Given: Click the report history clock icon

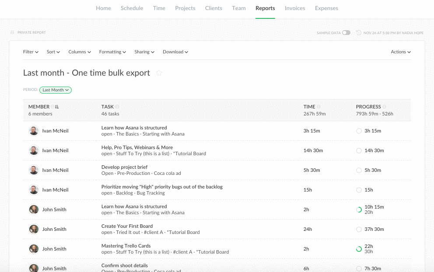Looking at the screenshot, I should click(x=359, y=33).
